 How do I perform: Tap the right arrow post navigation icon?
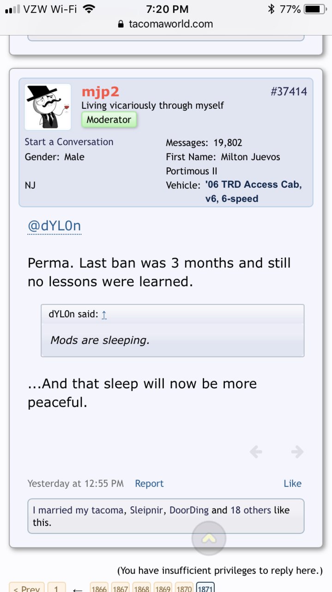pos(297,451)
